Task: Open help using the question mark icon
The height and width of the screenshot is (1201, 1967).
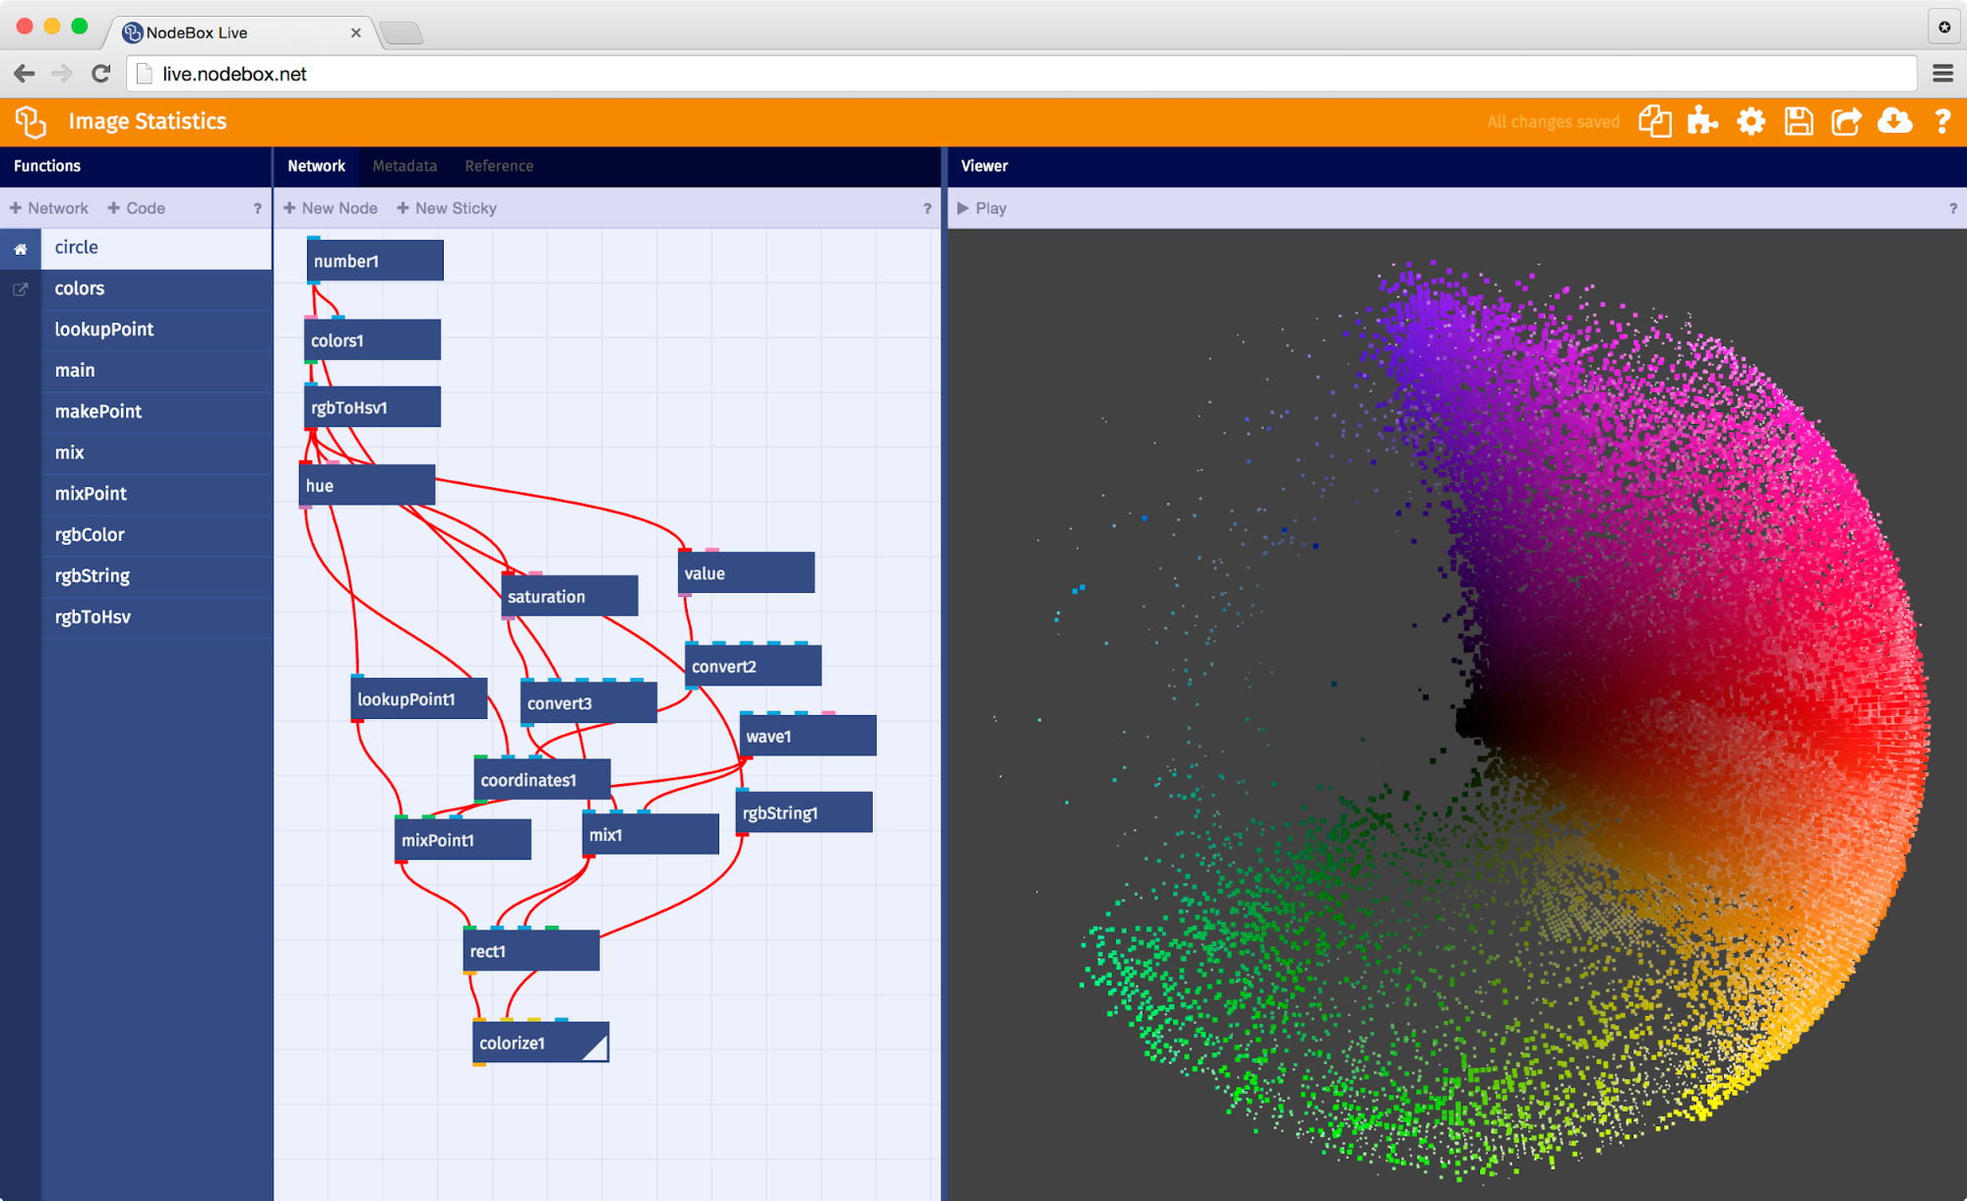Action: pos(1941,121)
